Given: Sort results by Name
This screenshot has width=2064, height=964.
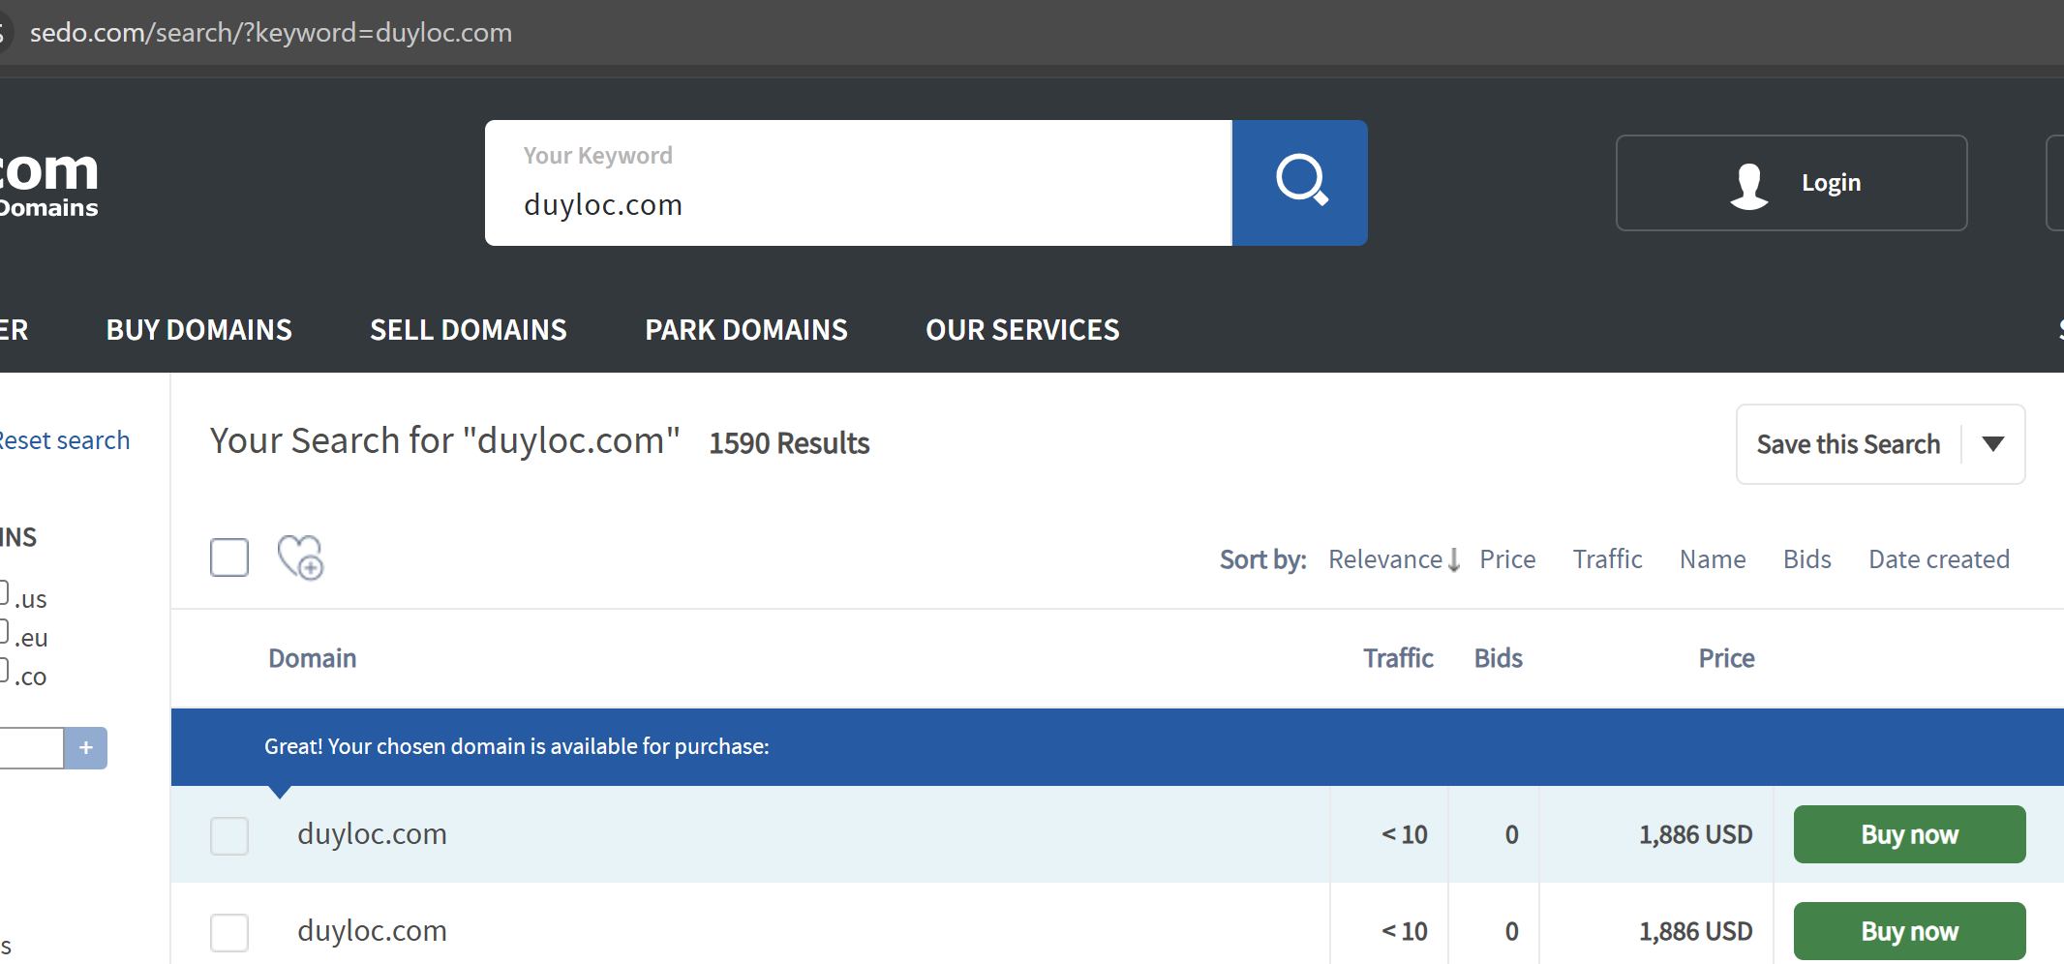Looking at the screenshot, I should (1713, 559).
